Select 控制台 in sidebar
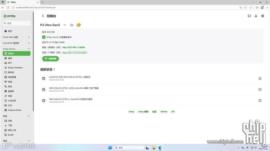270x151 pixels. tap(17, 53)
